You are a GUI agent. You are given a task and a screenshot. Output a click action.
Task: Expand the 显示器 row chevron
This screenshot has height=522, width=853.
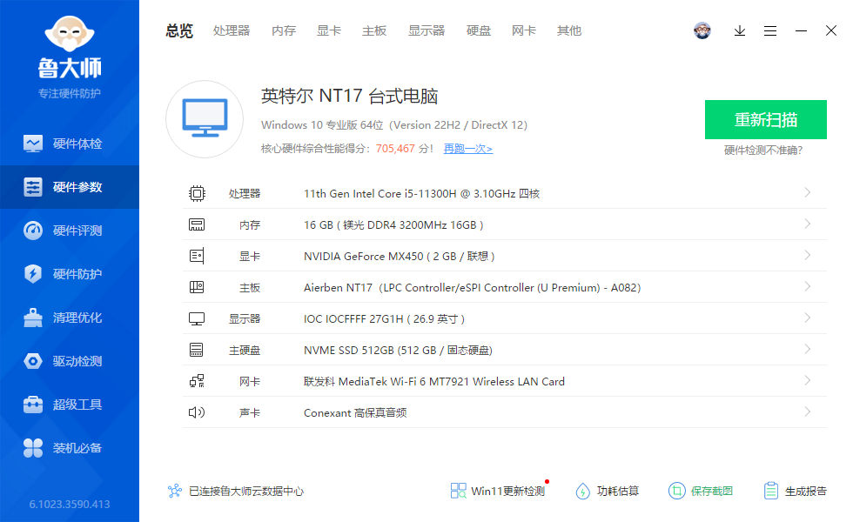(x=808, y=318)
